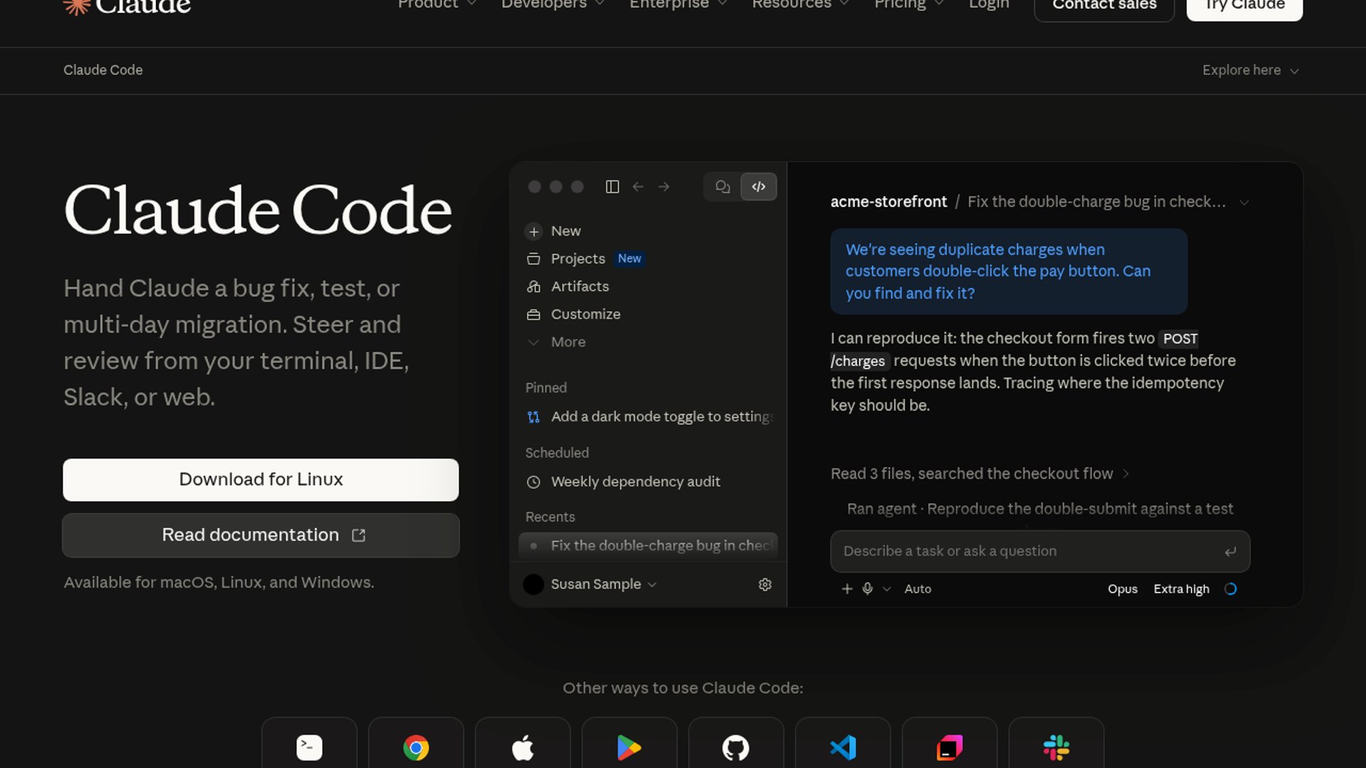Click Login in the header
1366x768 pixels.
[989, 4]
